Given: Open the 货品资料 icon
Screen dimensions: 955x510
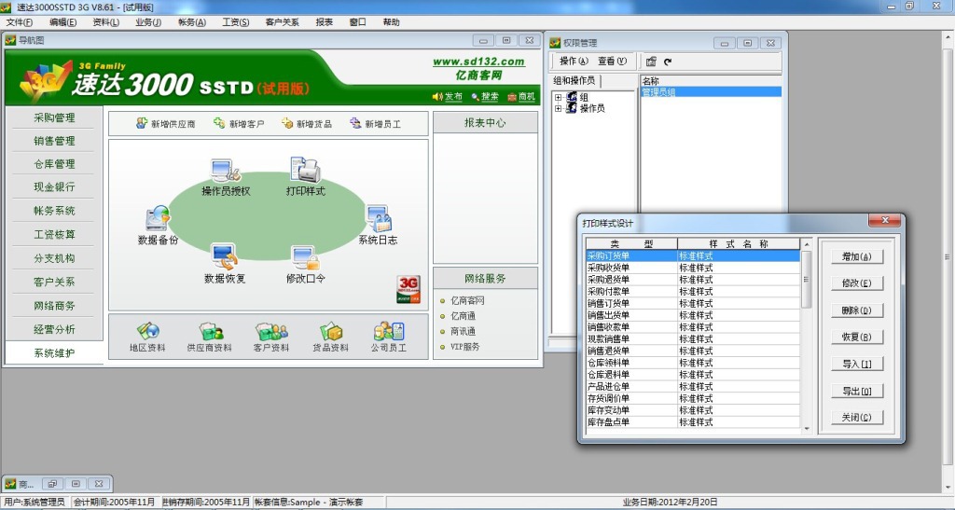Looking at the screenshot, I should click(x=331, y=332).
